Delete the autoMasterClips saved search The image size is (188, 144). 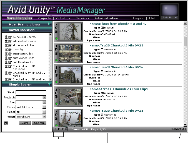click(6, 54)
